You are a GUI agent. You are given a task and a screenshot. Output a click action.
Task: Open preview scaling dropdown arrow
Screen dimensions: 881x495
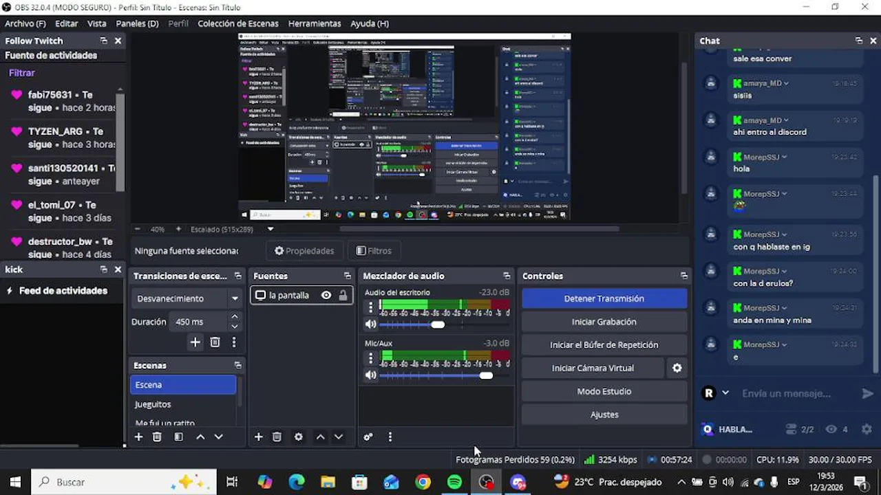(270, 229)
